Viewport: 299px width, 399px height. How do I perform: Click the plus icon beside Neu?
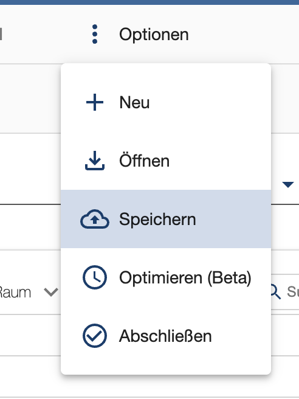click(95, 102)
